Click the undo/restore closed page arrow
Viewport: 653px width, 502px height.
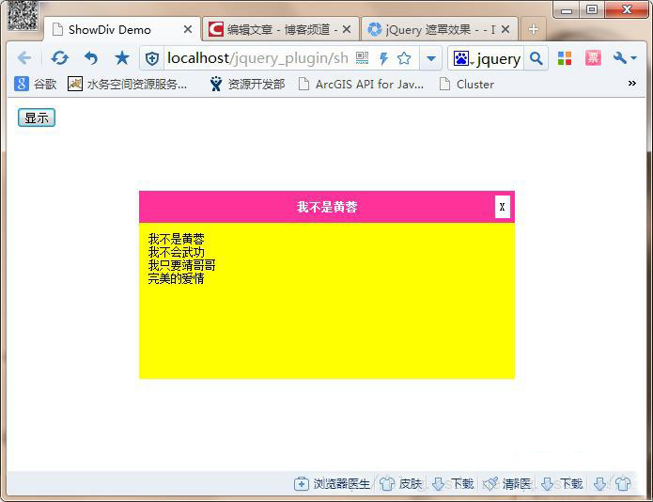[91, 58]
